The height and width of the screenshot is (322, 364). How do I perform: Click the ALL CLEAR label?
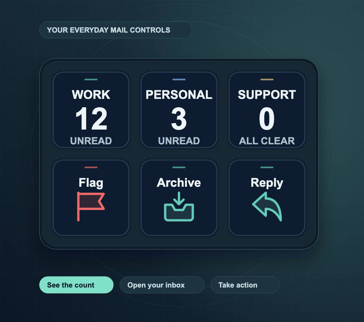[x=267, y=141]
